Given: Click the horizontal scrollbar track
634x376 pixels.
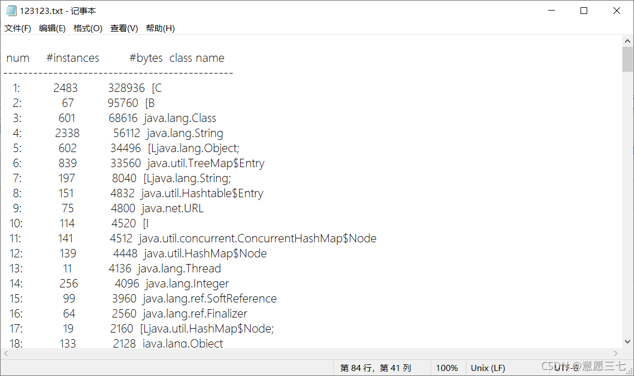Looking at the screenshot, I should 311,353.
